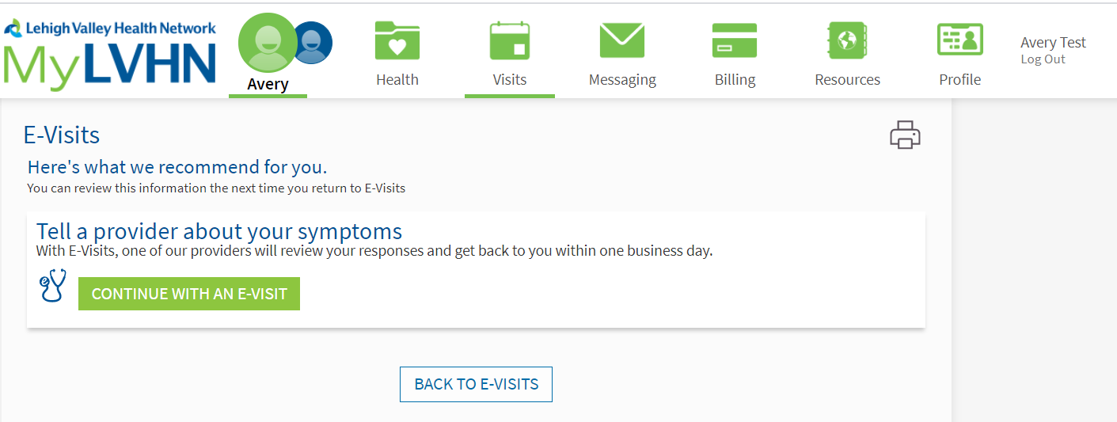Screen dimensions: 1117x422
Task: Click the Resources globe book icon
Action: (847, 40)
